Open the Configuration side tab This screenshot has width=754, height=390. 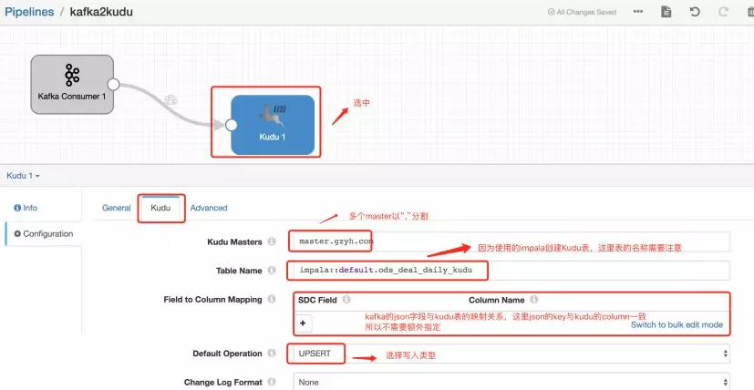pos(43,233)
